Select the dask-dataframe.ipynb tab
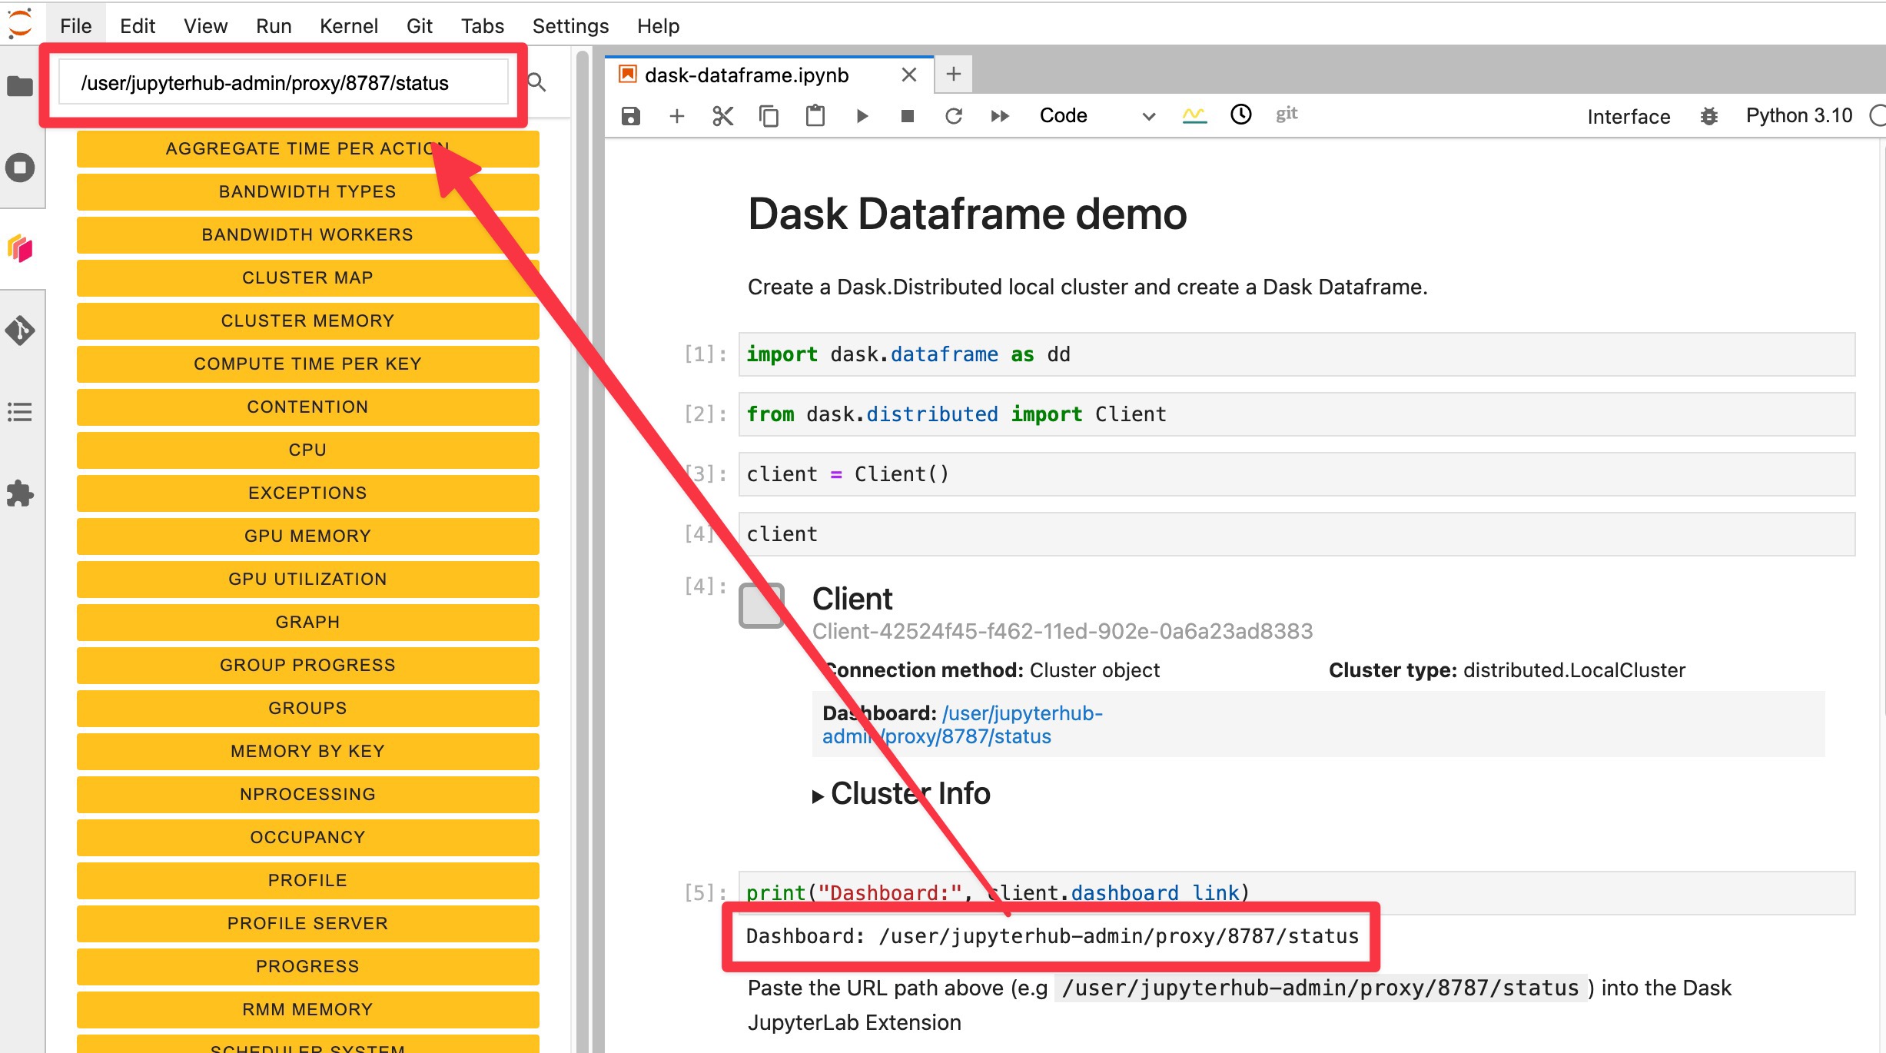This screenshot has width=1886, height=1053. pos(746,75)
